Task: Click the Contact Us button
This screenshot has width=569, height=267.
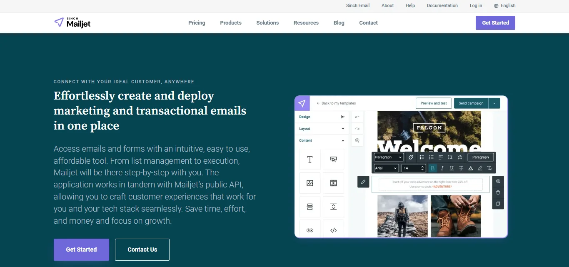Action: [142, 250]
